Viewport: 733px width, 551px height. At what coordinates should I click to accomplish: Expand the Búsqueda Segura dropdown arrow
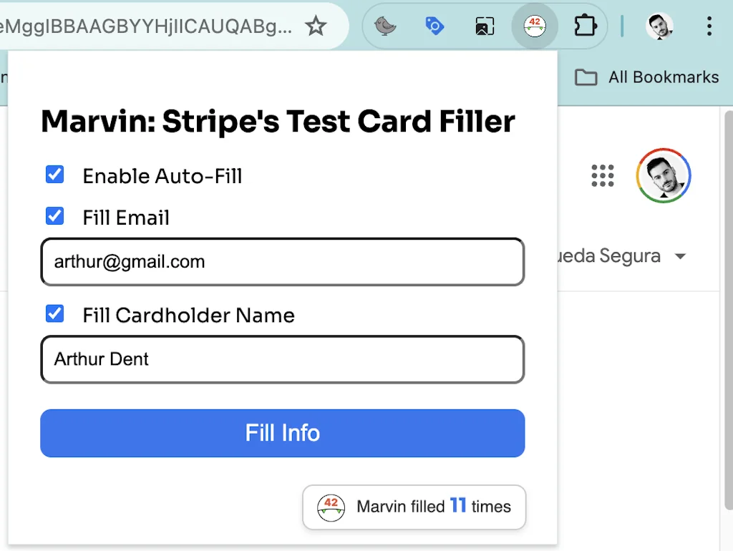click(x=681, y=256)
